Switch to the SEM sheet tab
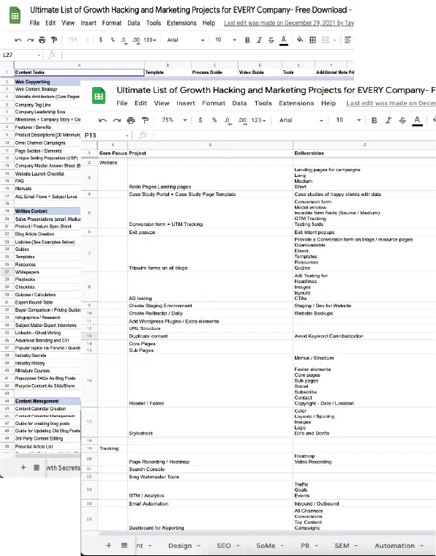Image resolution: width=436 pixels, height=556 pixels. tap(346, 546)
